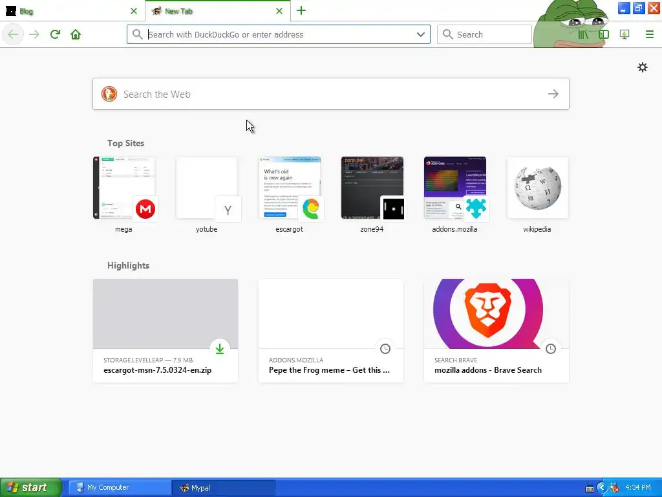Viewport: 662px width, 497px height.
Task: Click the Y letter favicon badge
Action: click(228, 209)
